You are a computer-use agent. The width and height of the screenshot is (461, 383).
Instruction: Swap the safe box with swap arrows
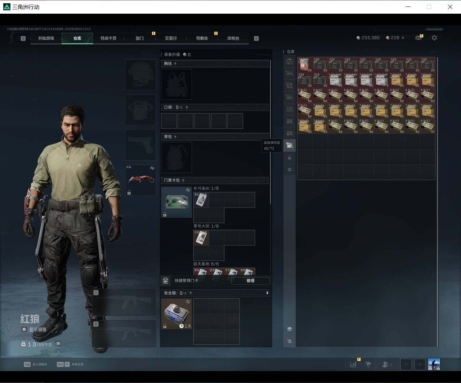[x=188, y=302]
